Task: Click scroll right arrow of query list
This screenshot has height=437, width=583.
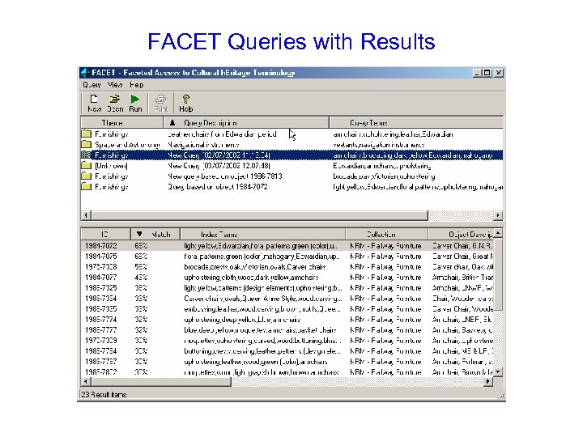Action: tap(498, 215)
